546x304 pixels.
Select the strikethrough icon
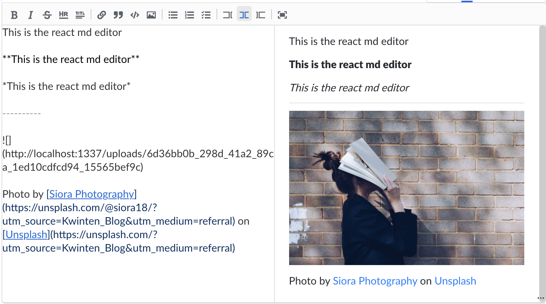47,15
